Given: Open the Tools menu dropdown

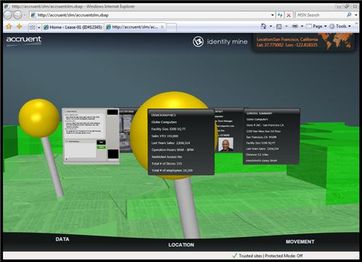Looking at the screenshot, I should pos(340,26).
